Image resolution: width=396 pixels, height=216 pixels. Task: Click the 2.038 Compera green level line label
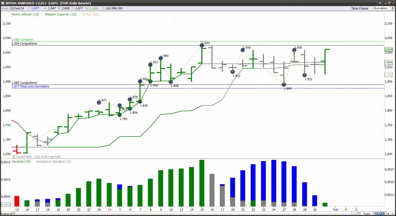22,40
